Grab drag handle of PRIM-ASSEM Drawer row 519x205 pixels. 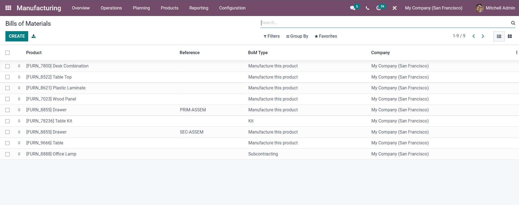[19, 110]
